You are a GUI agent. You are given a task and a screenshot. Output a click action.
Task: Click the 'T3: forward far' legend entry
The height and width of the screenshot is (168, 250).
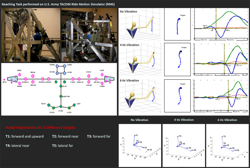tap(99, 137)
